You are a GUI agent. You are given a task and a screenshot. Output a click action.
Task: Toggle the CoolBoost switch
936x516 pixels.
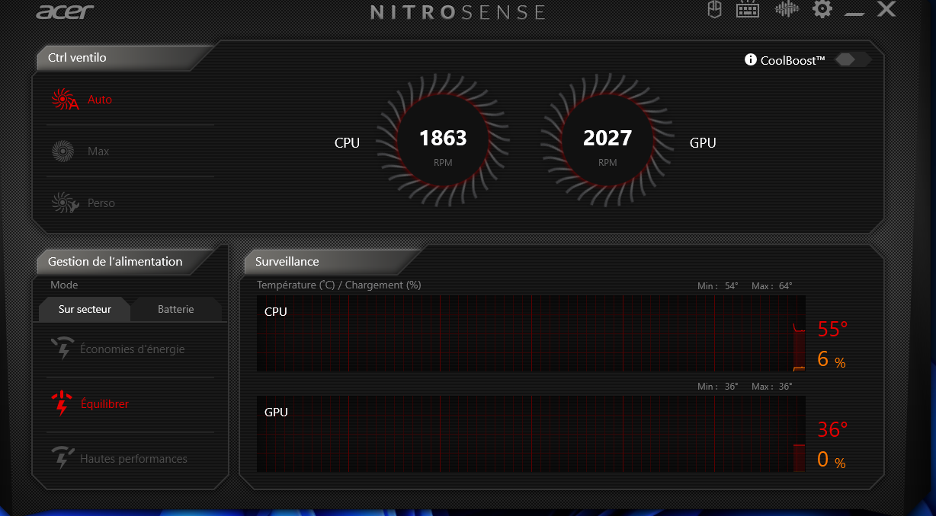(x=854, y=59)
